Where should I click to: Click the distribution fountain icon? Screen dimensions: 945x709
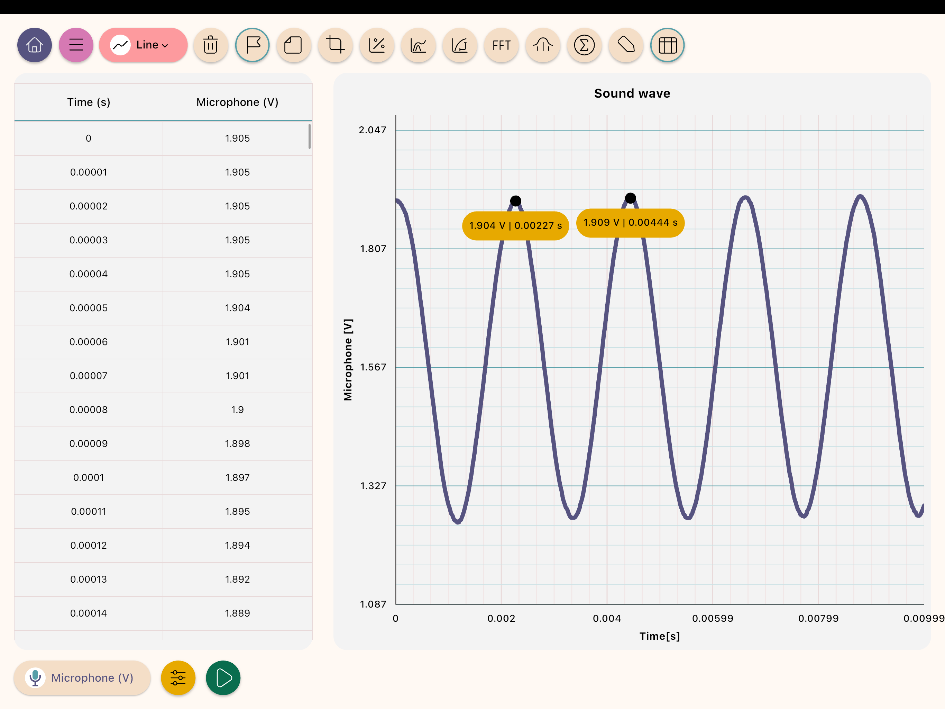[543, 45]
